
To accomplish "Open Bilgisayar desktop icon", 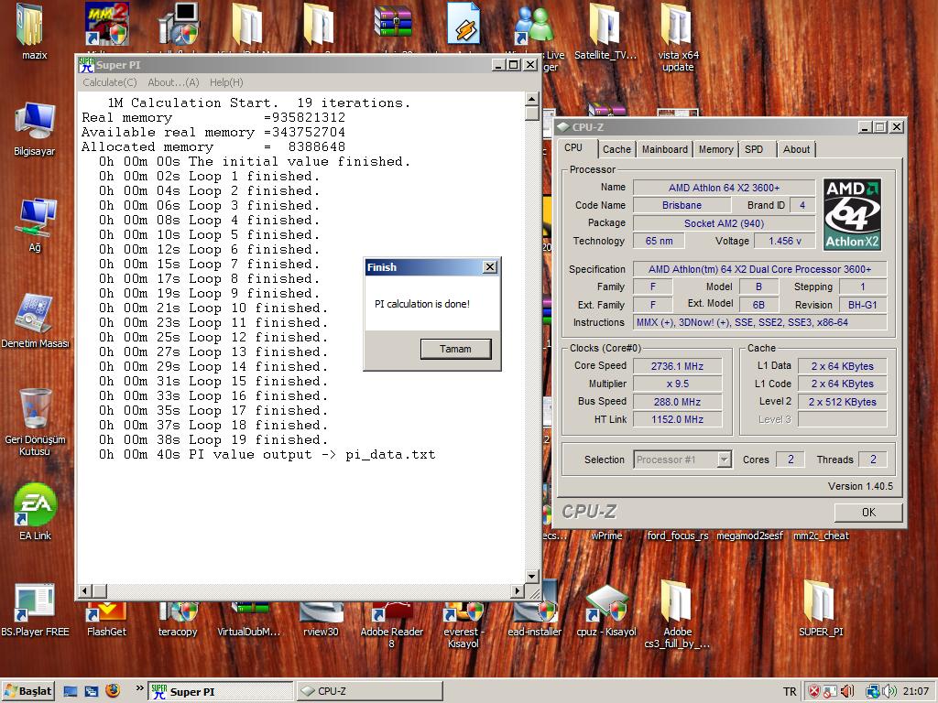I will point(35,122).
